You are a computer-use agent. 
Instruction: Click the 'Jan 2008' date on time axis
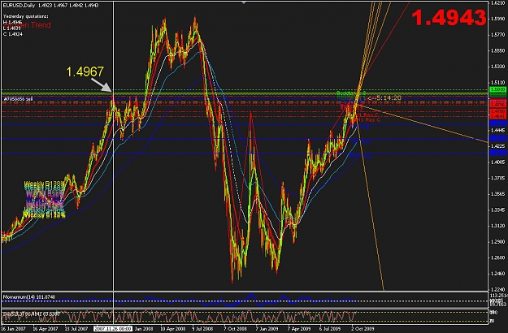143,329
